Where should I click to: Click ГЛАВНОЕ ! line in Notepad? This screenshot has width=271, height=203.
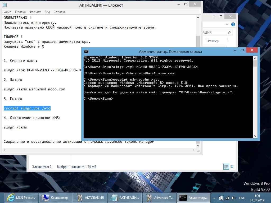pyautogui.click(x=13, y=37)
